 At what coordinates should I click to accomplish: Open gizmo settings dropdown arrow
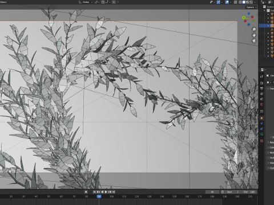tap(222, 2)
